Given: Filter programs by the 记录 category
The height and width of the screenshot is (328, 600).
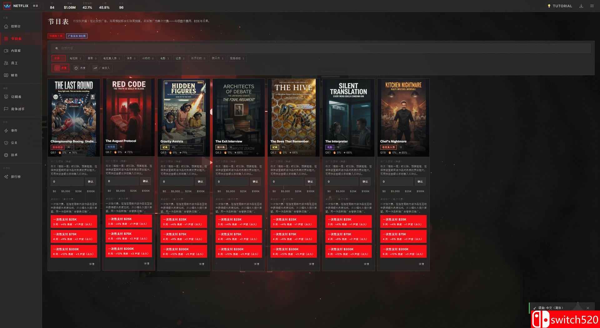Looking at the screenshot, I should click(x=180, y=58).
